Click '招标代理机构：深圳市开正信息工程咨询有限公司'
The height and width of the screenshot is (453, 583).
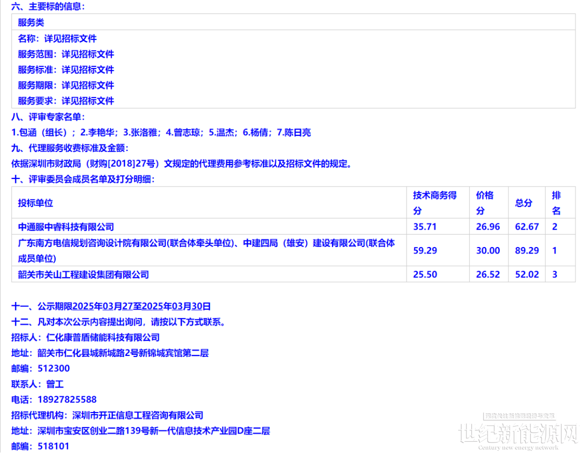tap(107, 415)
